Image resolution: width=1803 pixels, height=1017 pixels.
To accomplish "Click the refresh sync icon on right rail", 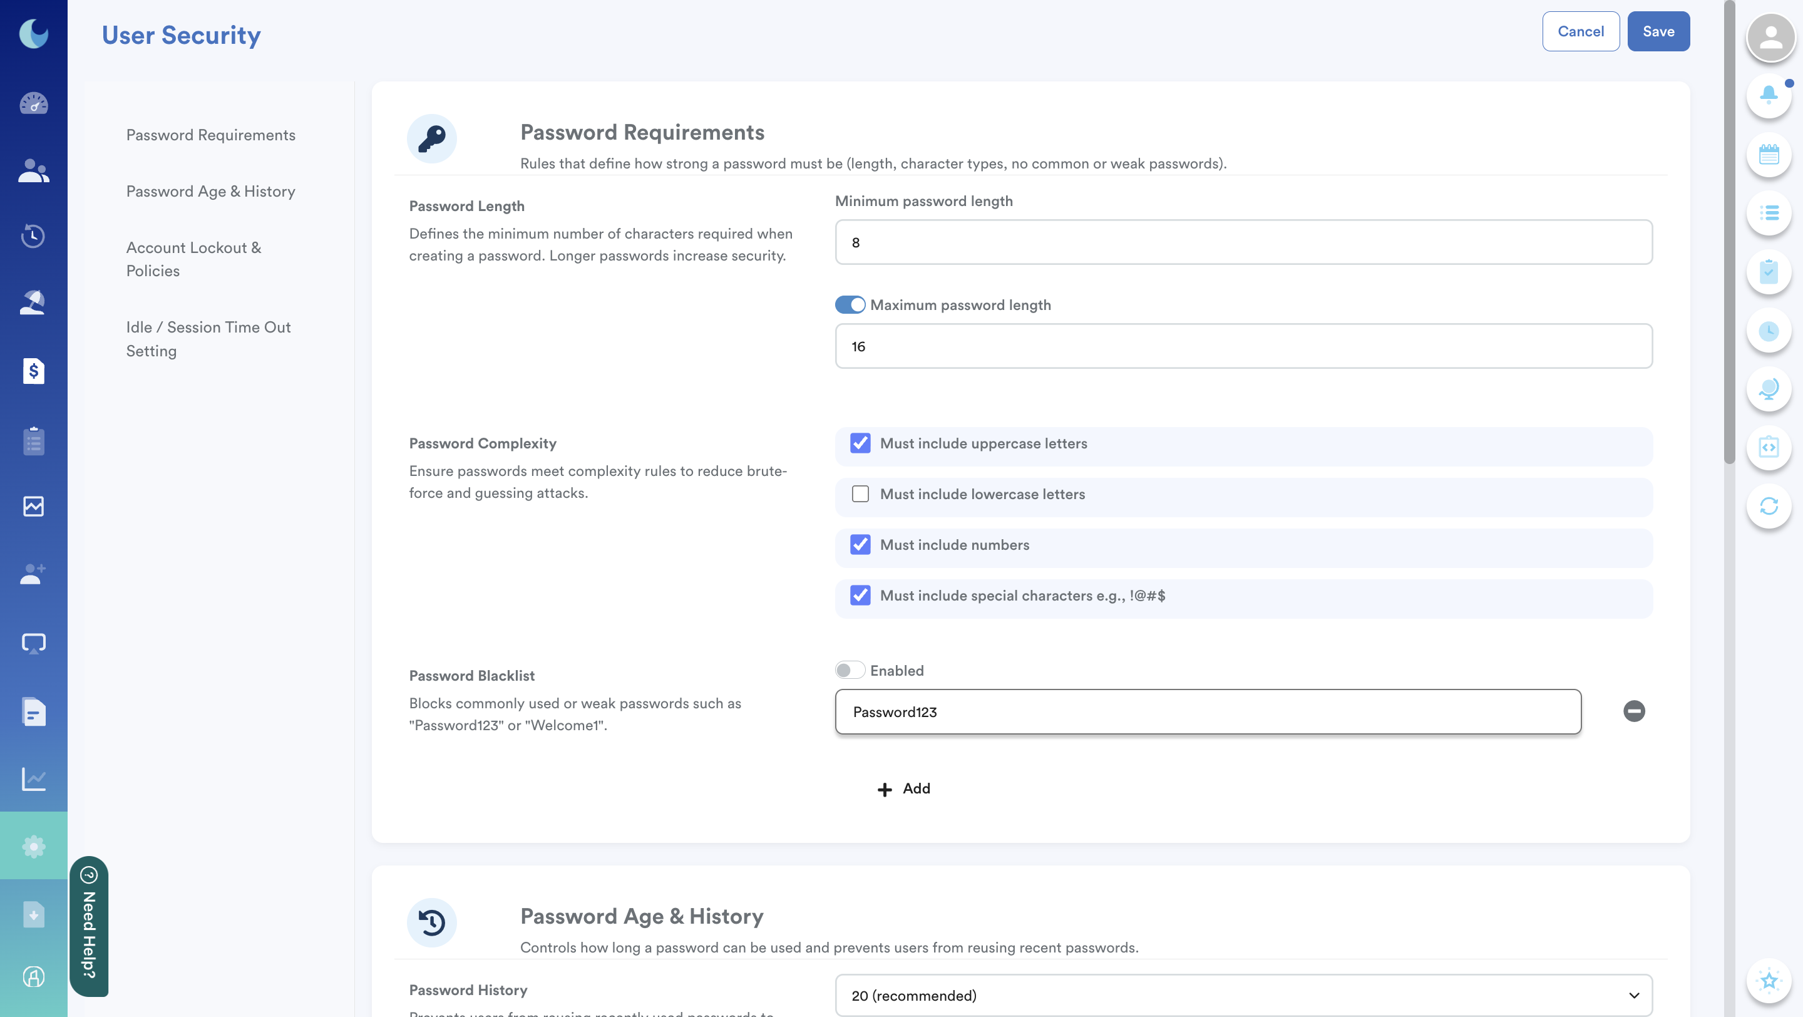I will pyautogui.click(x=1769, y=505).
